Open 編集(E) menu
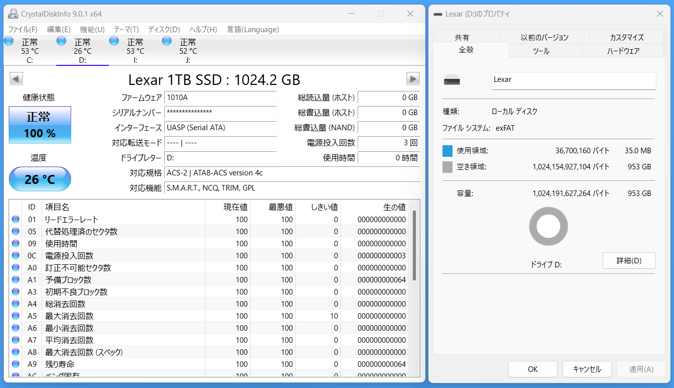The height and width of the screenshot is (388, 674). point(59,30)
